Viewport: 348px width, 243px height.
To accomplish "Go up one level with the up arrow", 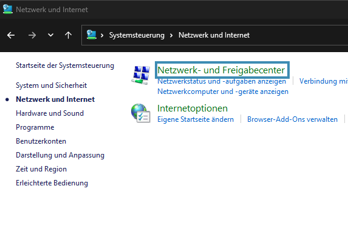I will click(x=69, y=35).
